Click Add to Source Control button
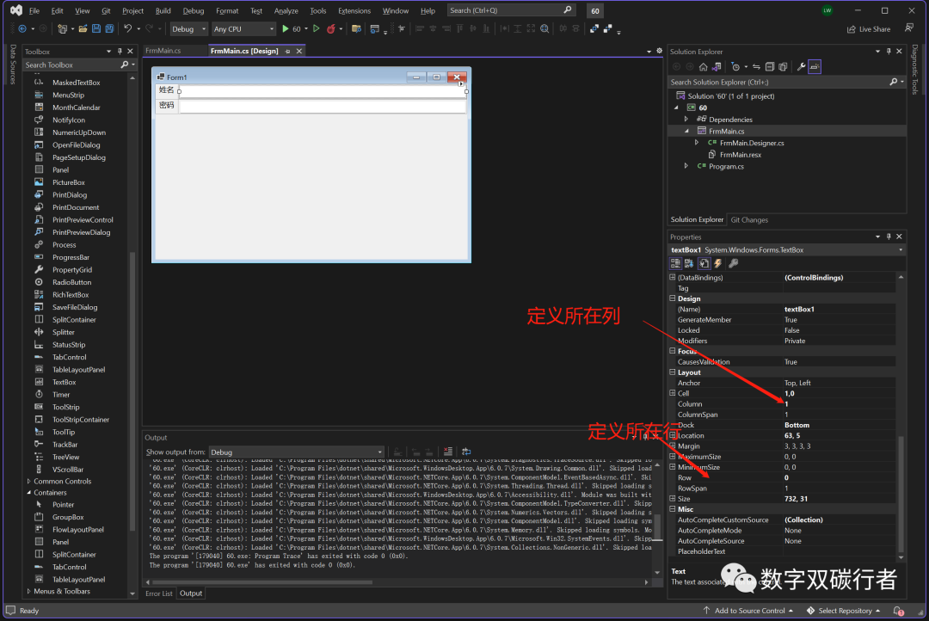 [748, 611]
